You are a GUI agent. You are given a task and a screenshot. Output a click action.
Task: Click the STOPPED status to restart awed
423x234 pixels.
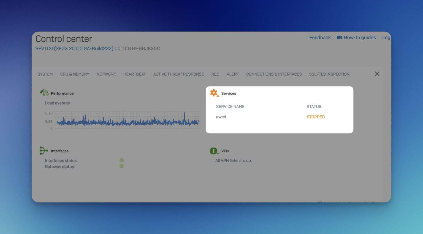[x=315, y=117]
